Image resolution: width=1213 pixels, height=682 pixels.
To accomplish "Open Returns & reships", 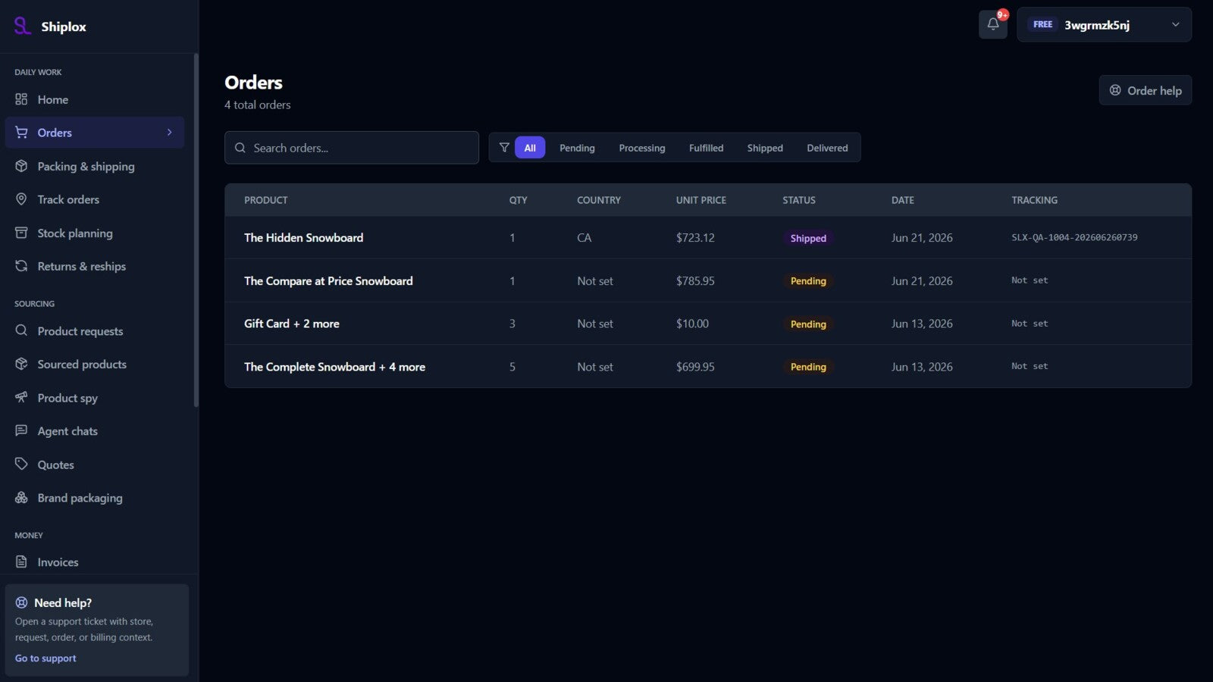I will click(x=95, y=266).
